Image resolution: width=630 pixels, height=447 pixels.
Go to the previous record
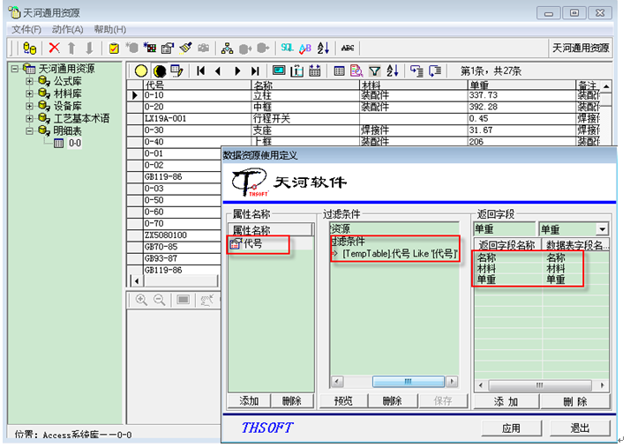click(x=218, y=71)
